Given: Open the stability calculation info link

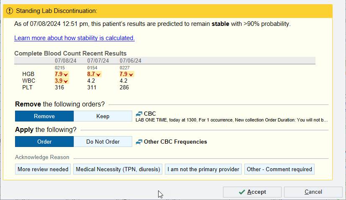Looking at the screenshot, I should tap(74, 38).
